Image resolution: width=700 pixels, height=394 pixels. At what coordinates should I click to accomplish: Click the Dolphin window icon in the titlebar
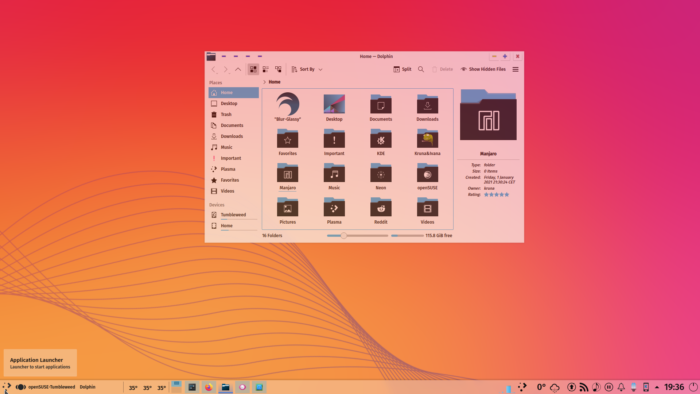click(211, 57)
